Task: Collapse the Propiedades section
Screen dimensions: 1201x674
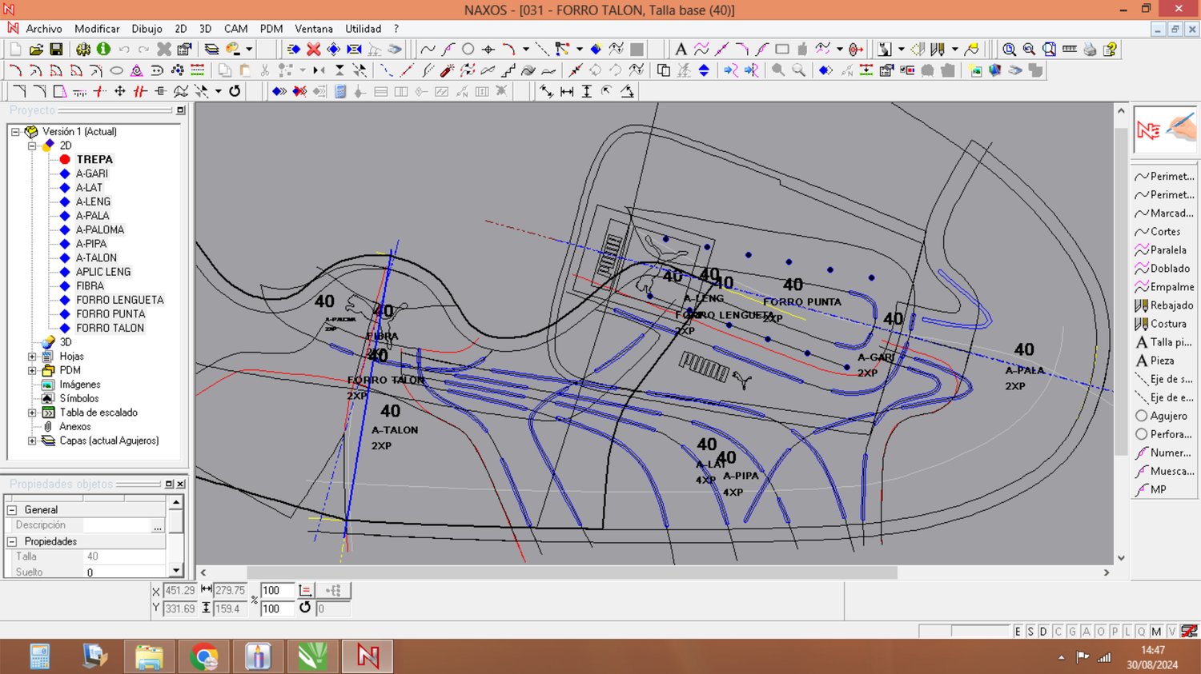Action: 12,542
